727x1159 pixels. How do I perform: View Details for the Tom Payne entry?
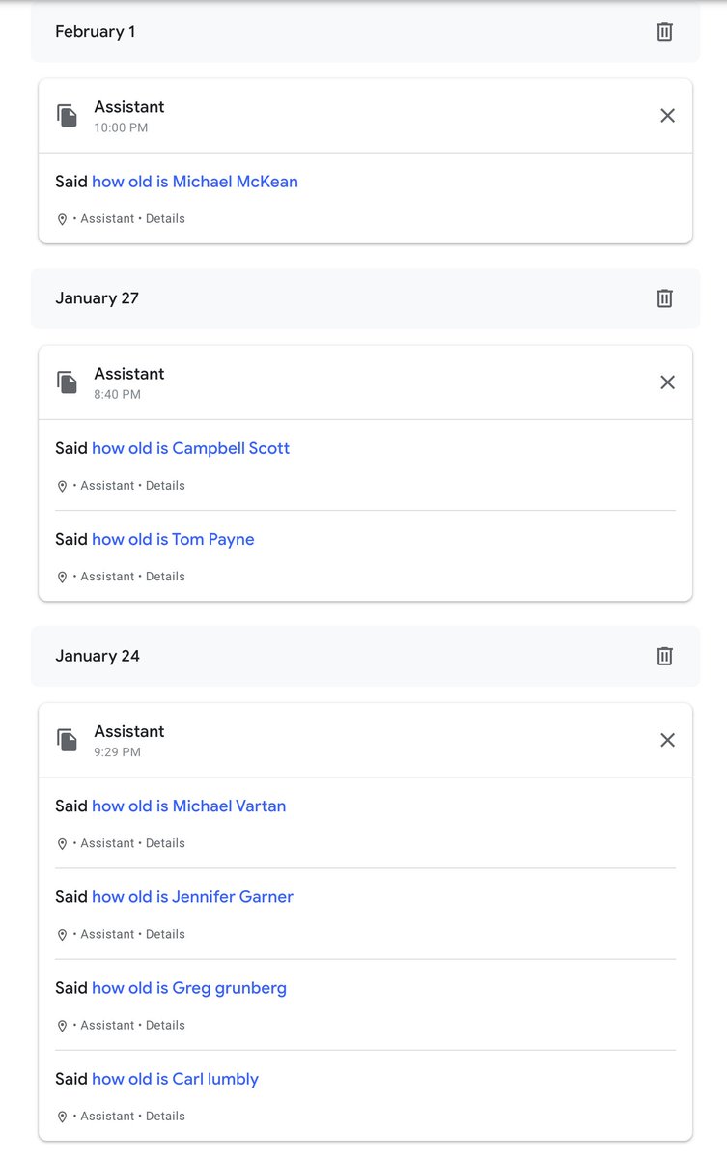click(x=165, y=577)
